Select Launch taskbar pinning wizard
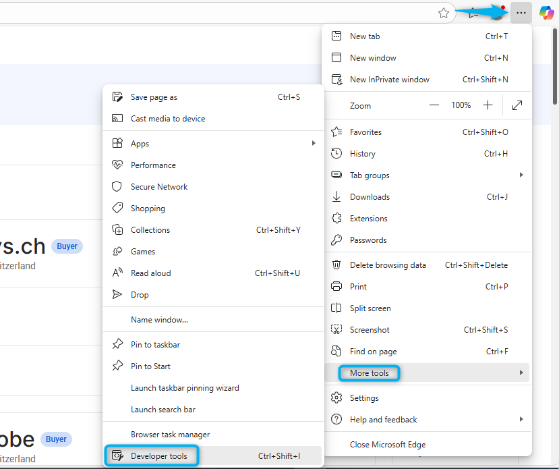The image size is (559, 469). 214,387
